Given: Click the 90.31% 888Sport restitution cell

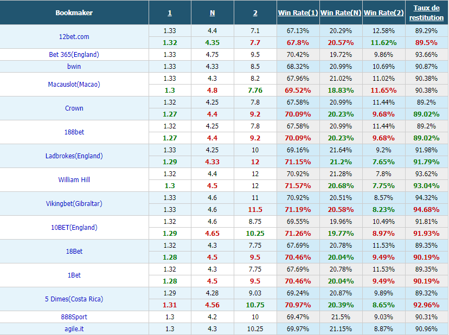Looking at the screenshot, I should pos(426,317).
